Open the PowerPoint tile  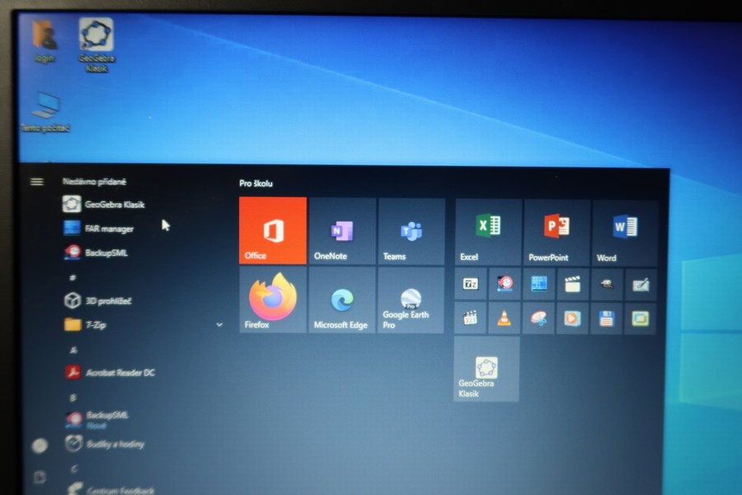point(557,233)
